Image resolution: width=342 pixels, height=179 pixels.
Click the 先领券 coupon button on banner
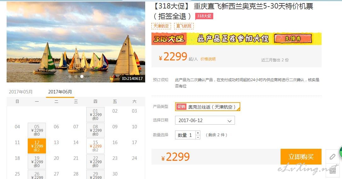coord(293,39)
